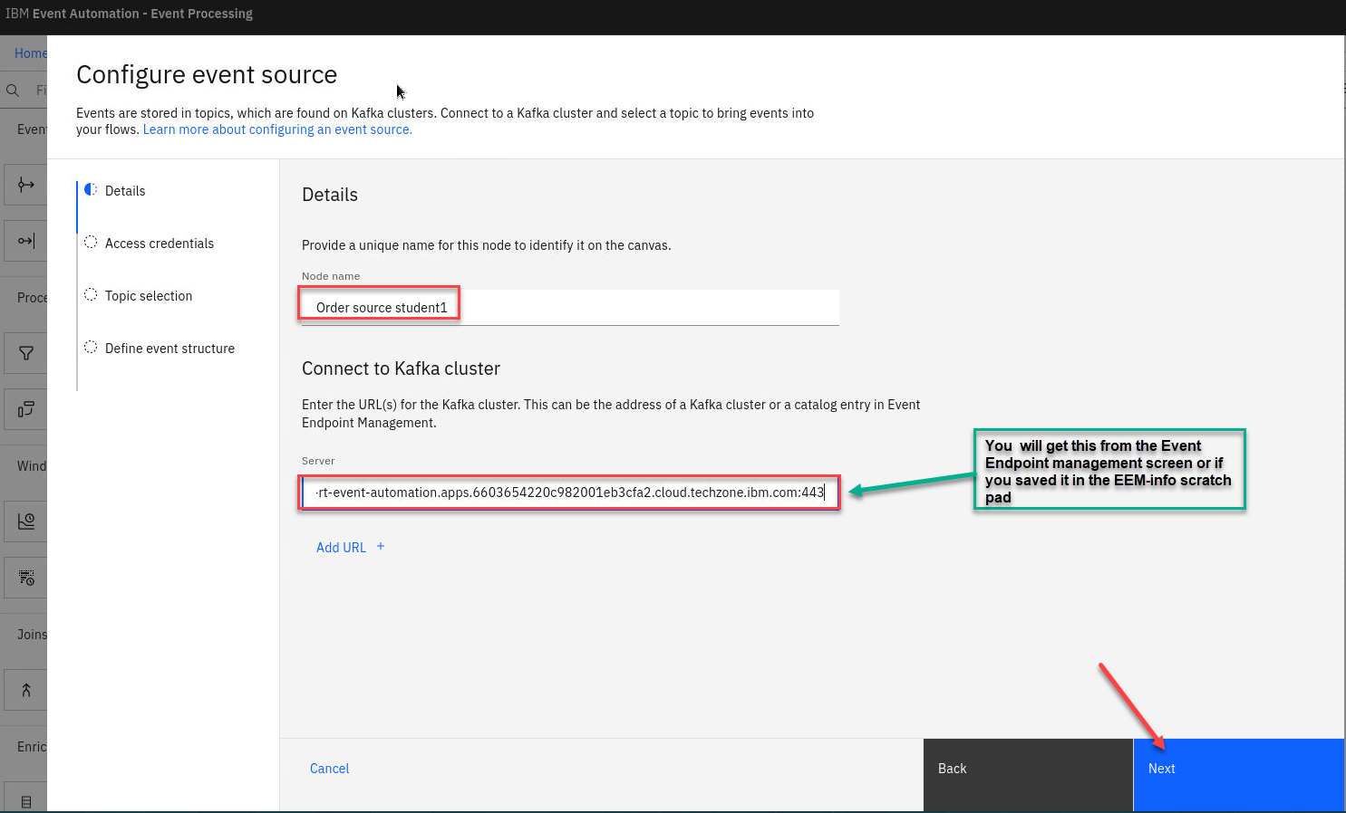Pick the Filter processor funnel icon
The image size is (1346, 813).
tap(25, 353)
